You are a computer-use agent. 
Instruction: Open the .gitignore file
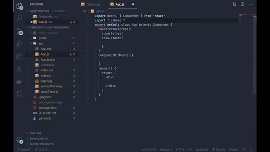(45, 97)
